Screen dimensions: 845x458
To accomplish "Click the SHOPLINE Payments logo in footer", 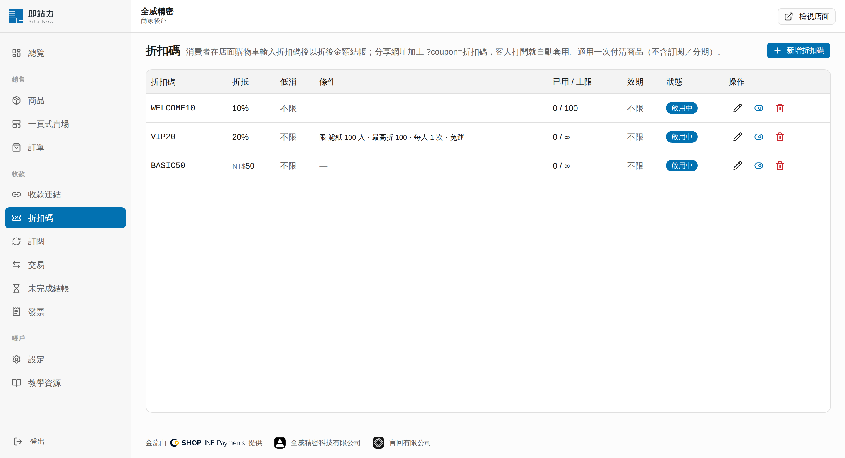I will click(x=208, y=443).
